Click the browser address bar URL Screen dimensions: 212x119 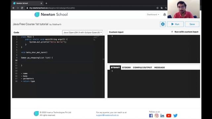pos(52,8)
